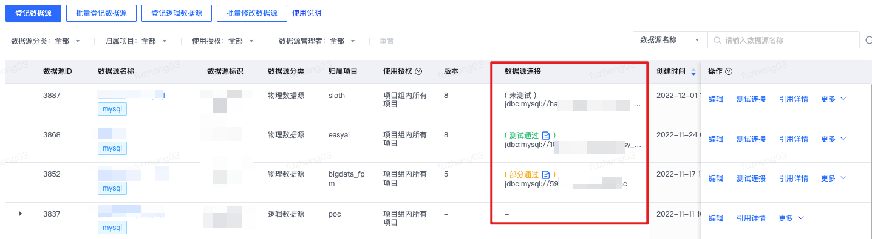The height and width of the screenshot is (239, 872).
Task: Click the help icon next to 使用授权
Action: [418, 71]
